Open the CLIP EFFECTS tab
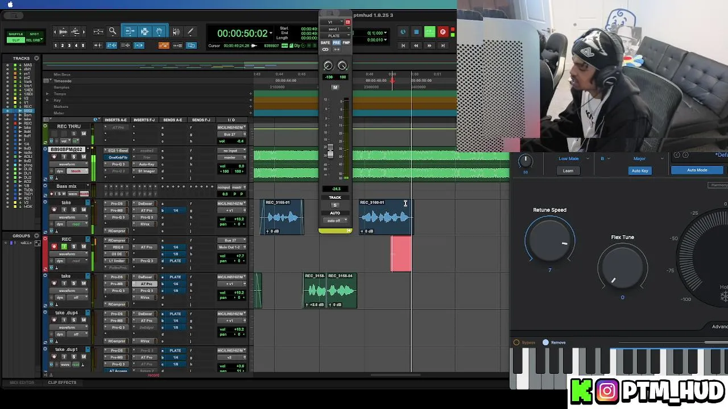Viewport: 728px width, 409px height. [62, 382]
